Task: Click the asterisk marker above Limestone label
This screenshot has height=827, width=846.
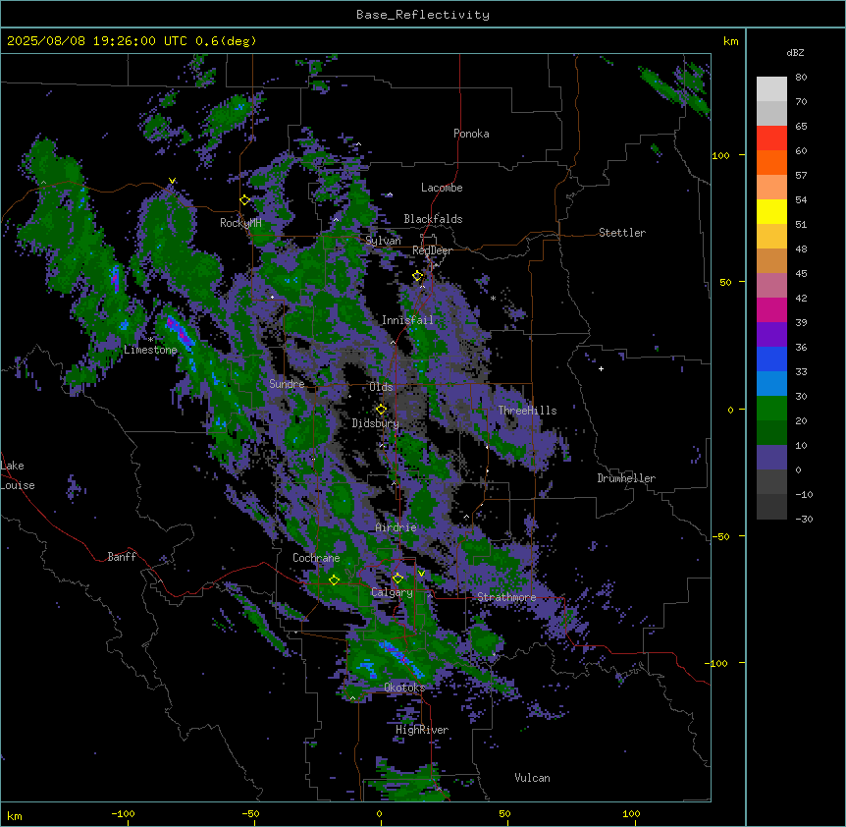Action: coord(150,340)
